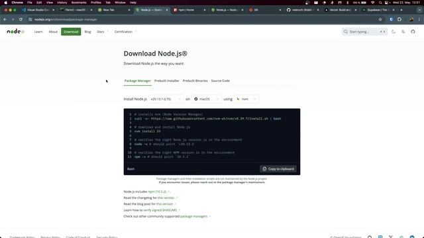
Task: Open the Chrome profile avatar
Action: click(x=411, y=19)
